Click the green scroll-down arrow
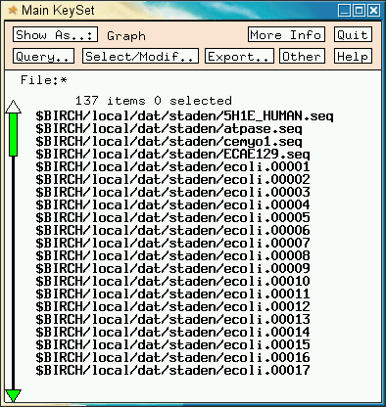The height and width of the screenshot is (407, 386). [13, 395]
